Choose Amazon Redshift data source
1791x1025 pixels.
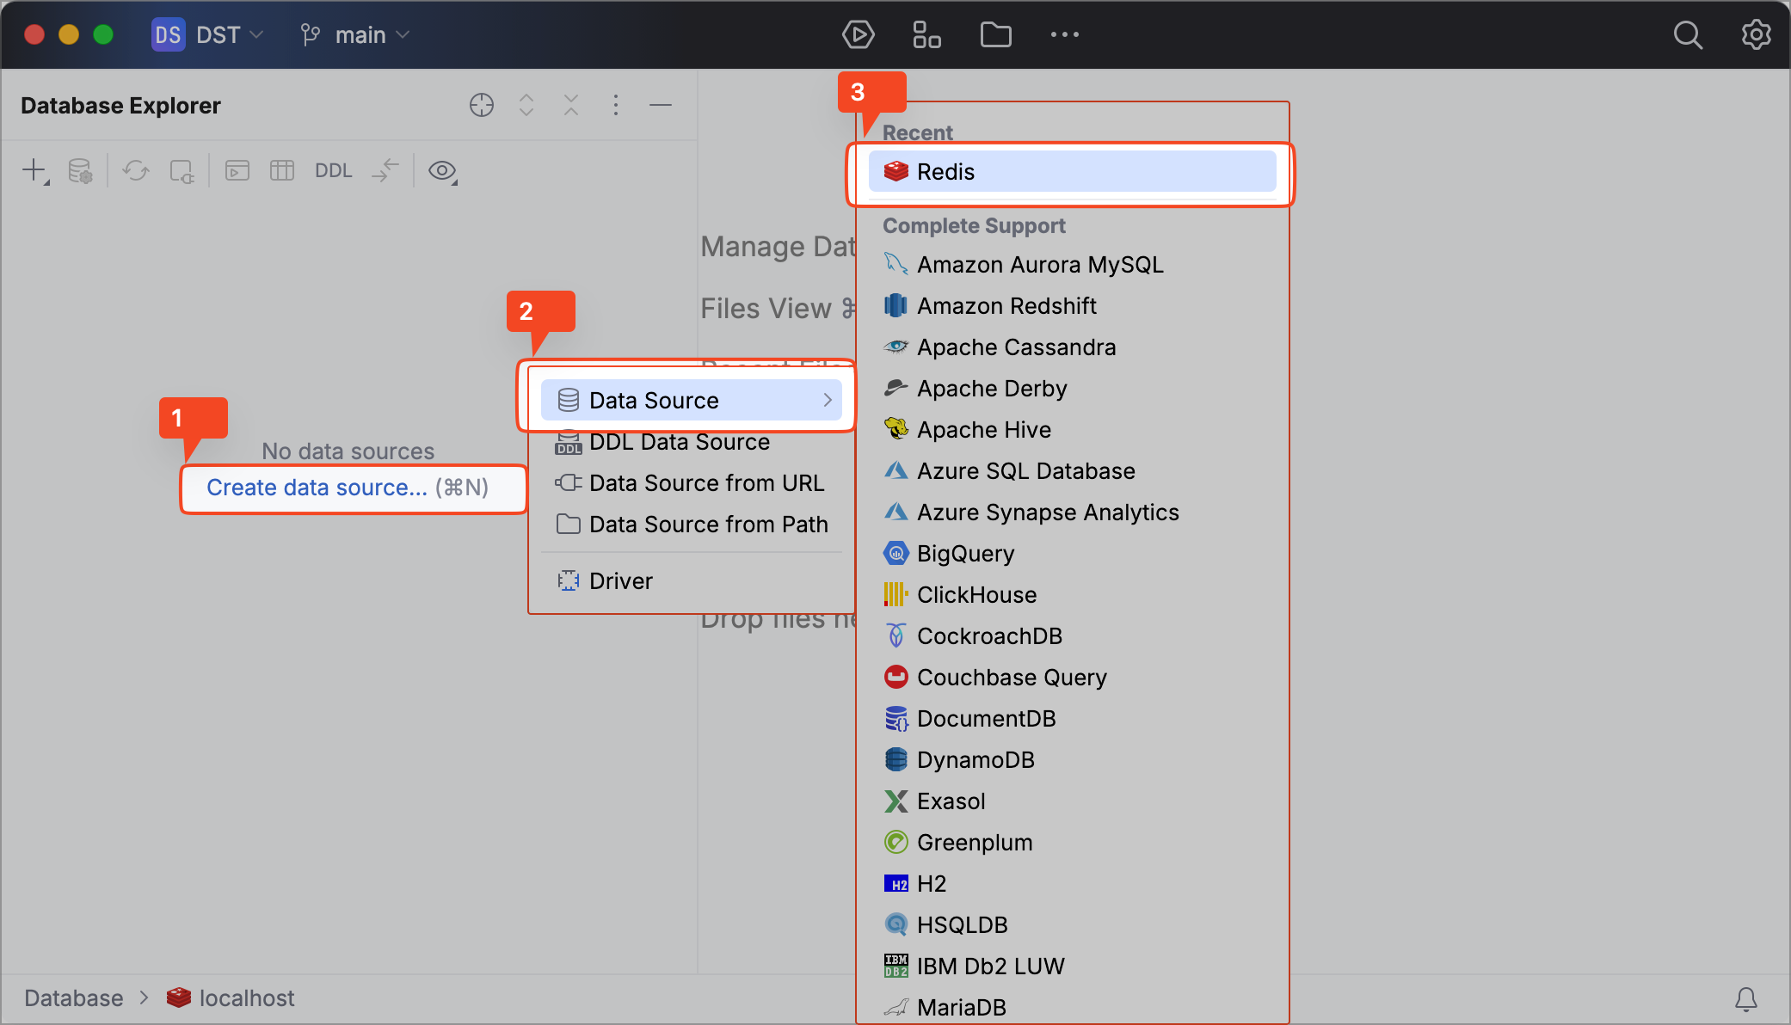[1072, 306]
